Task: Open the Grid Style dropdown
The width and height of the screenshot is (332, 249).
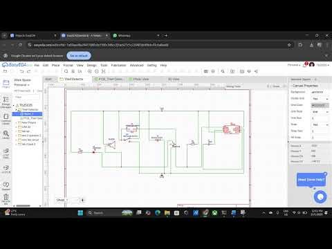Action: (320, 111)
